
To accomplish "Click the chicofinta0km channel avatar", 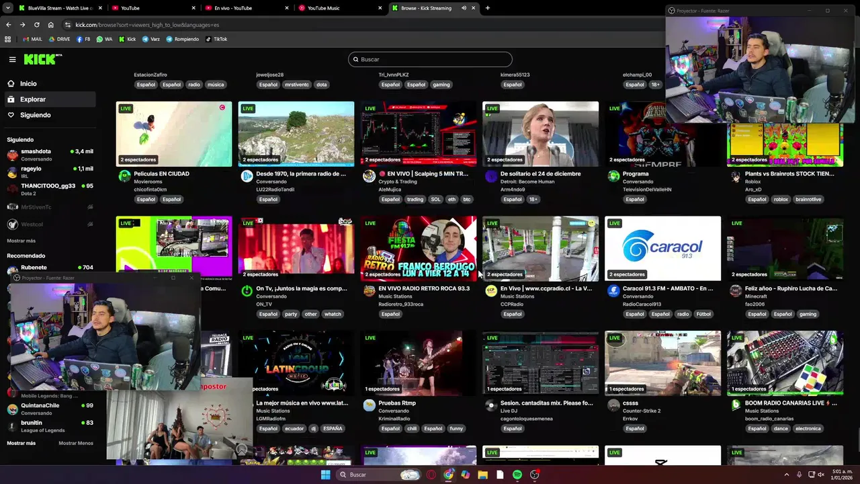I will click(x=124, y=176).
